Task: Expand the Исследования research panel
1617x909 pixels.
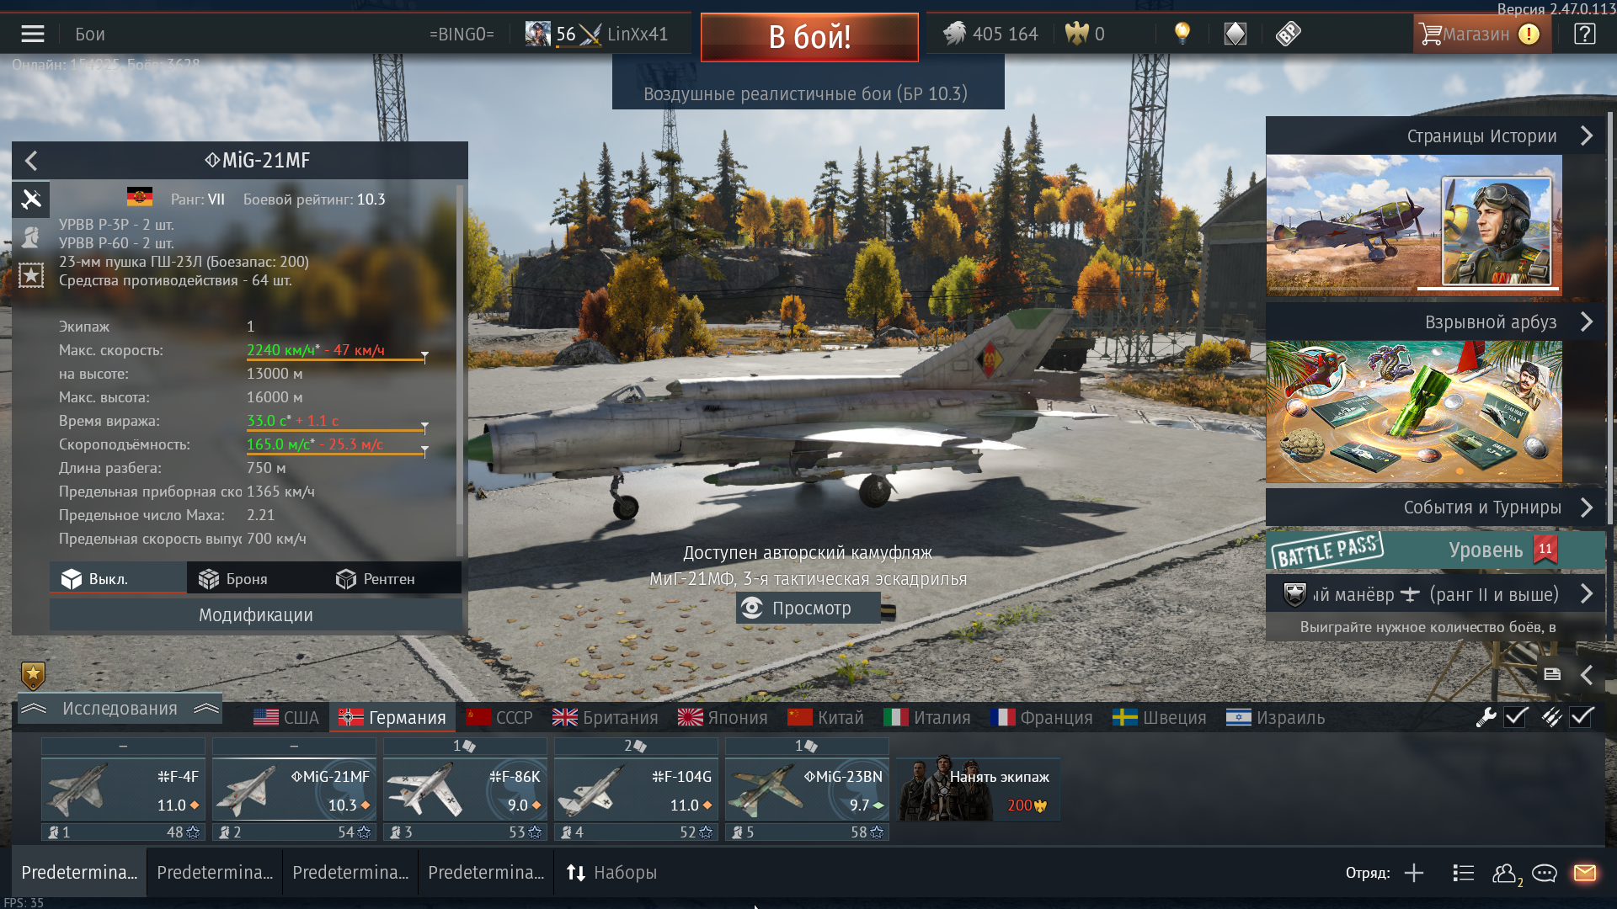Action: 120,709
